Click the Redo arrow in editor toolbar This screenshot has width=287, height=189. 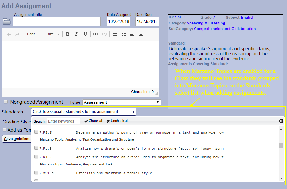point(17,34)
